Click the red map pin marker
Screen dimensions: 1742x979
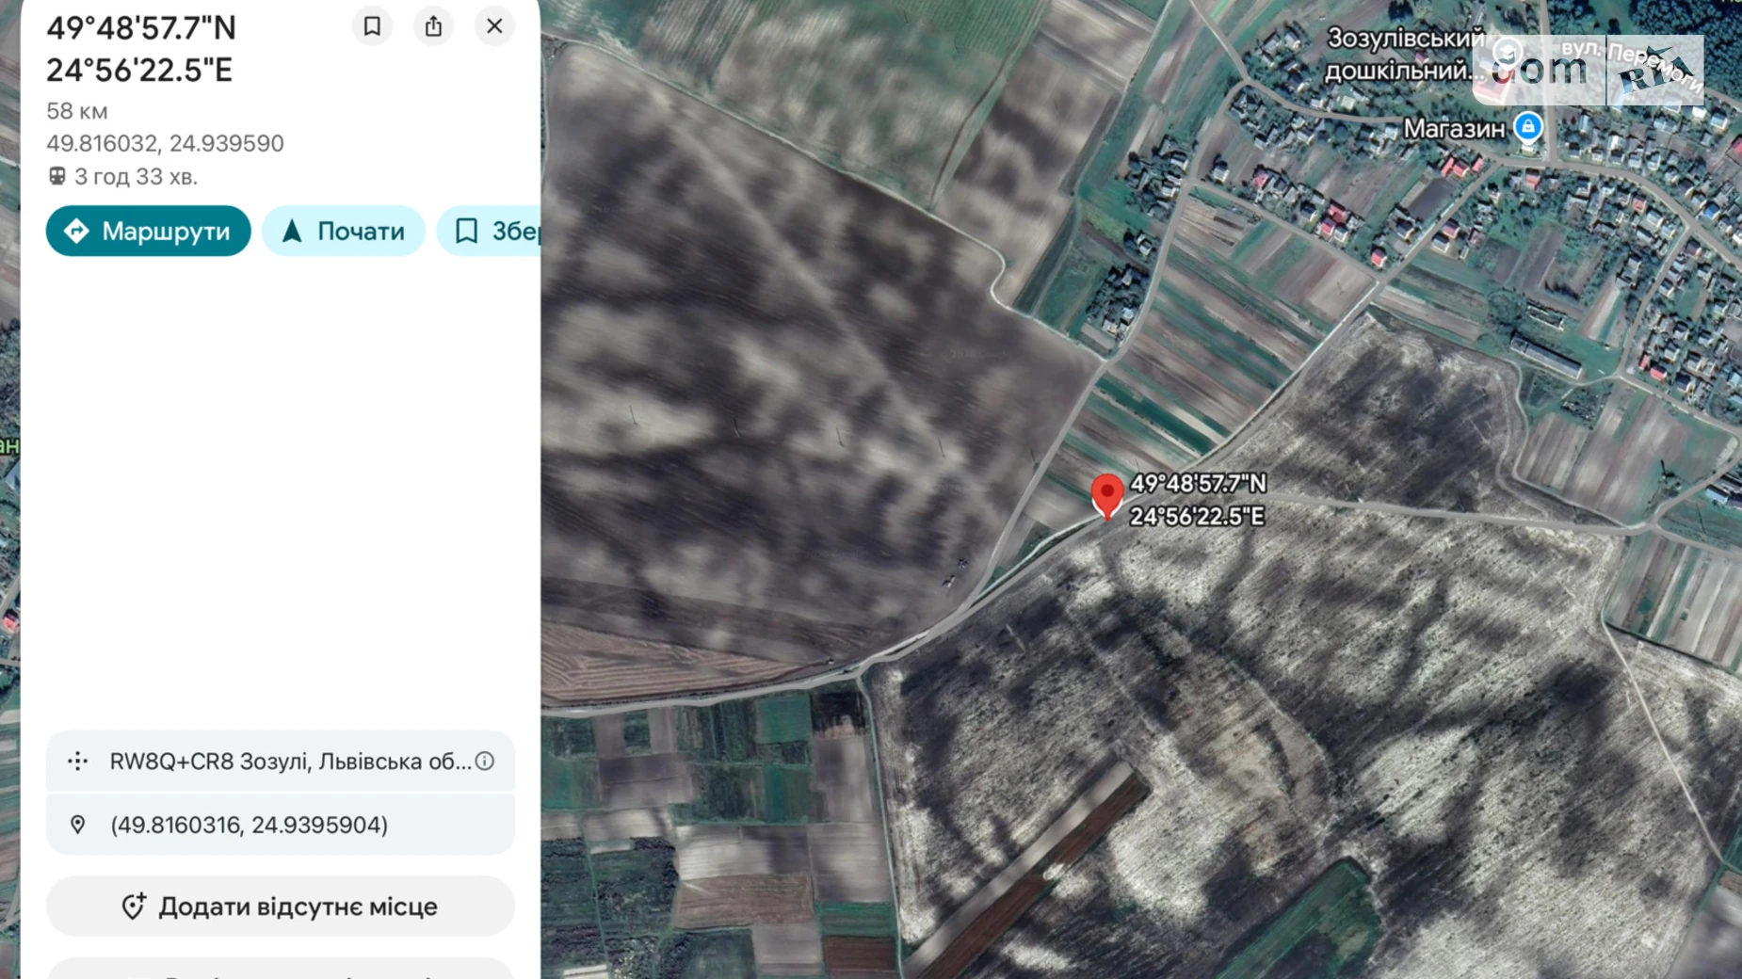(1106, 494)
